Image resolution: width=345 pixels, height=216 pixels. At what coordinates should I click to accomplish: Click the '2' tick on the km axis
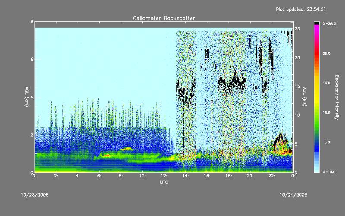[32, 135]
